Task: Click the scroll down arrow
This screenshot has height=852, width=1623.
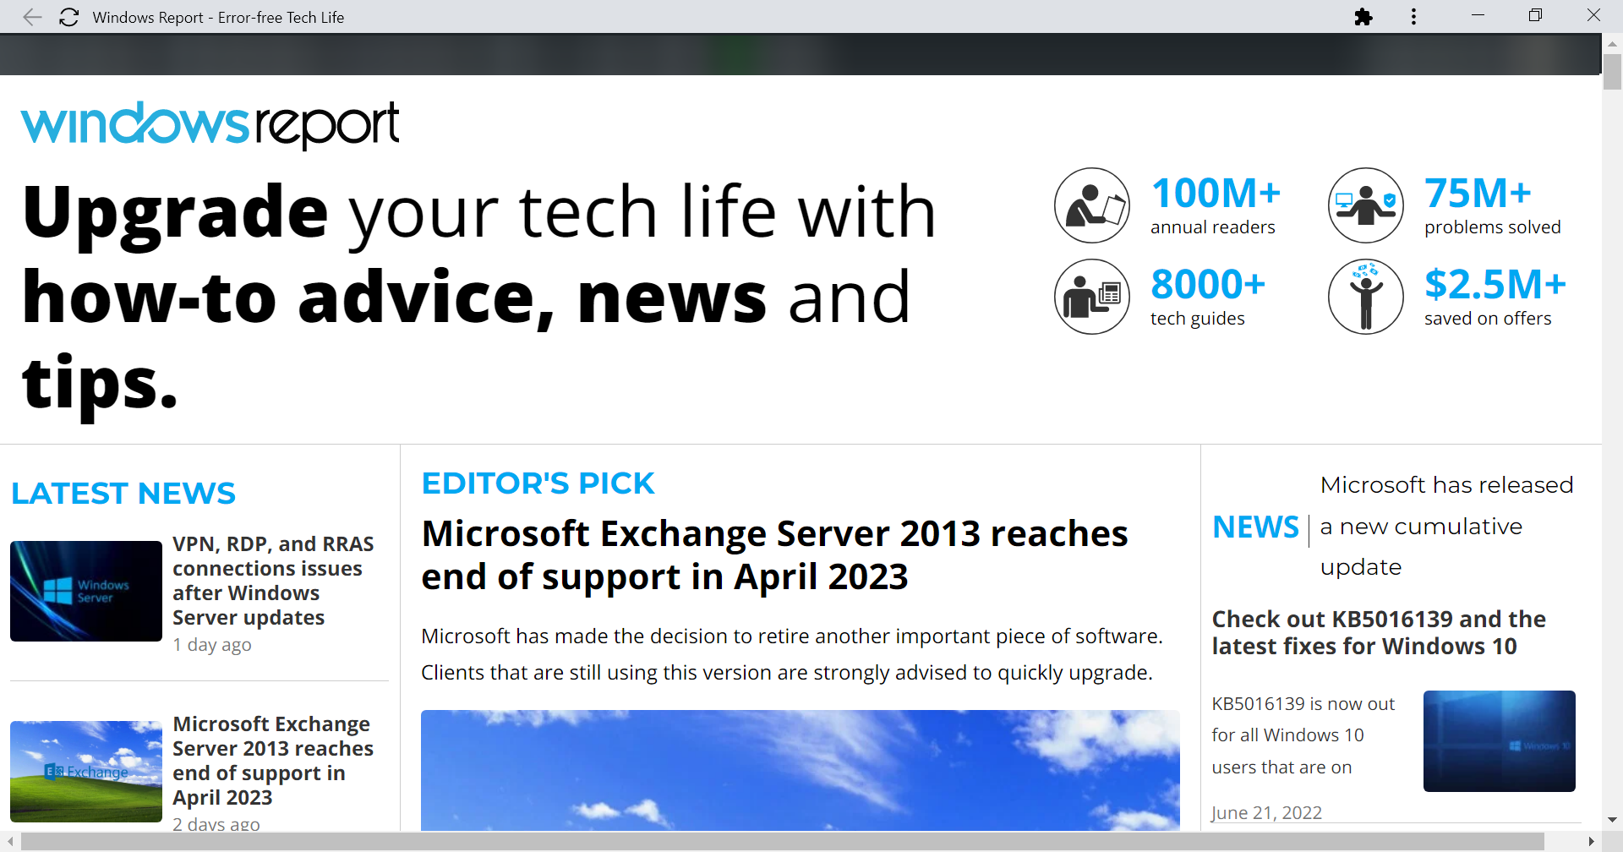Action: (1613, 820)
